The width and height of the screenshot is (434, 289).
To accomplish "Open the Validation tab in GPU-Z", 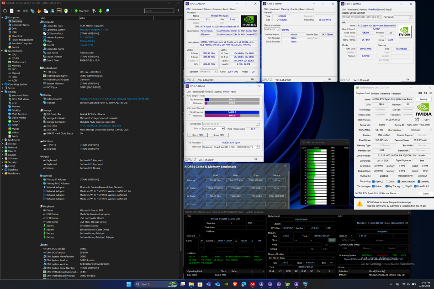I will tap(396, 94).
